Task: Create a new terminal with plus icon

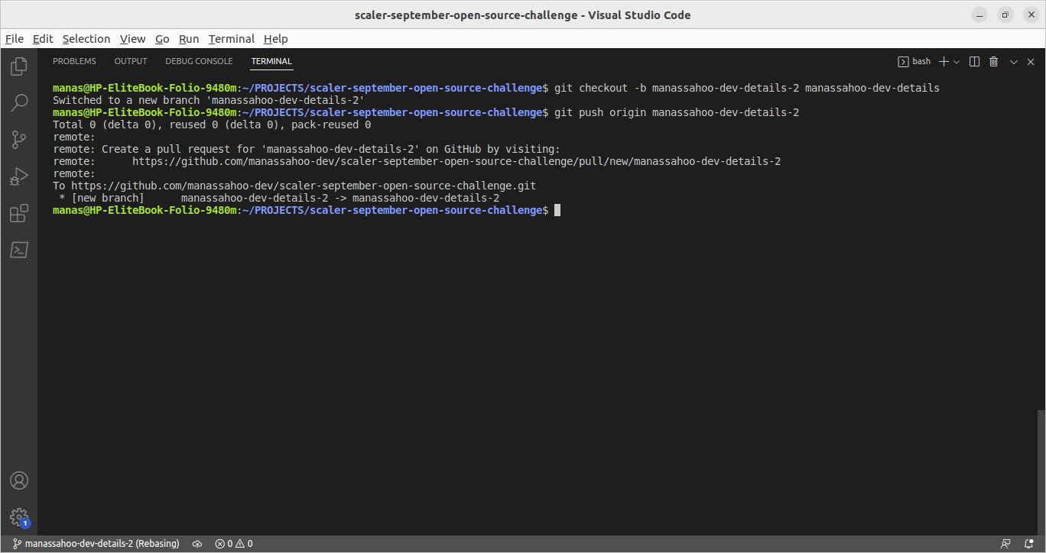Action: pos(944,61)
